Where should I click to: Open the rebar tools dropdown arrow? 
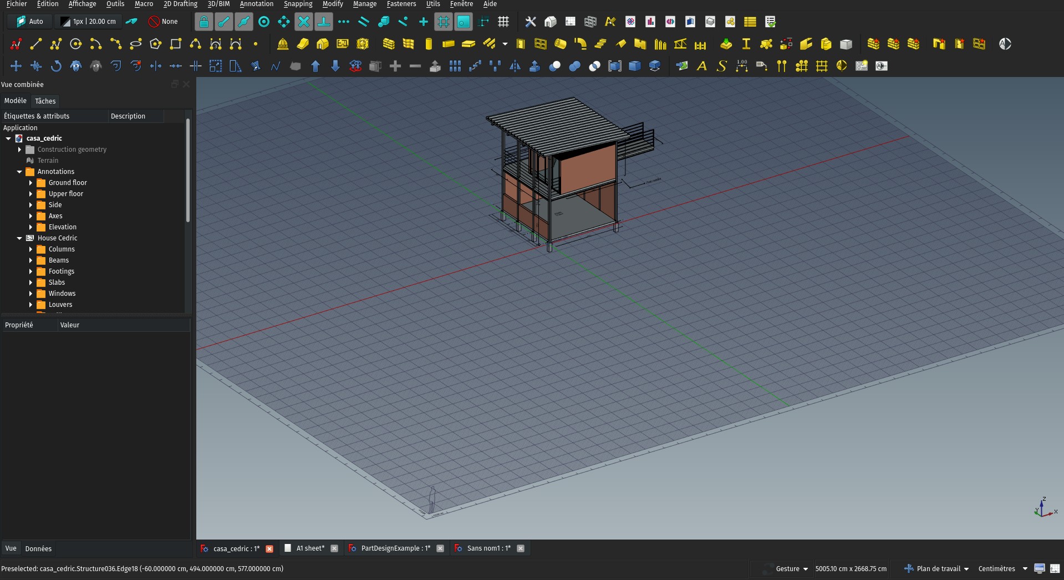[x=505, y=44]
